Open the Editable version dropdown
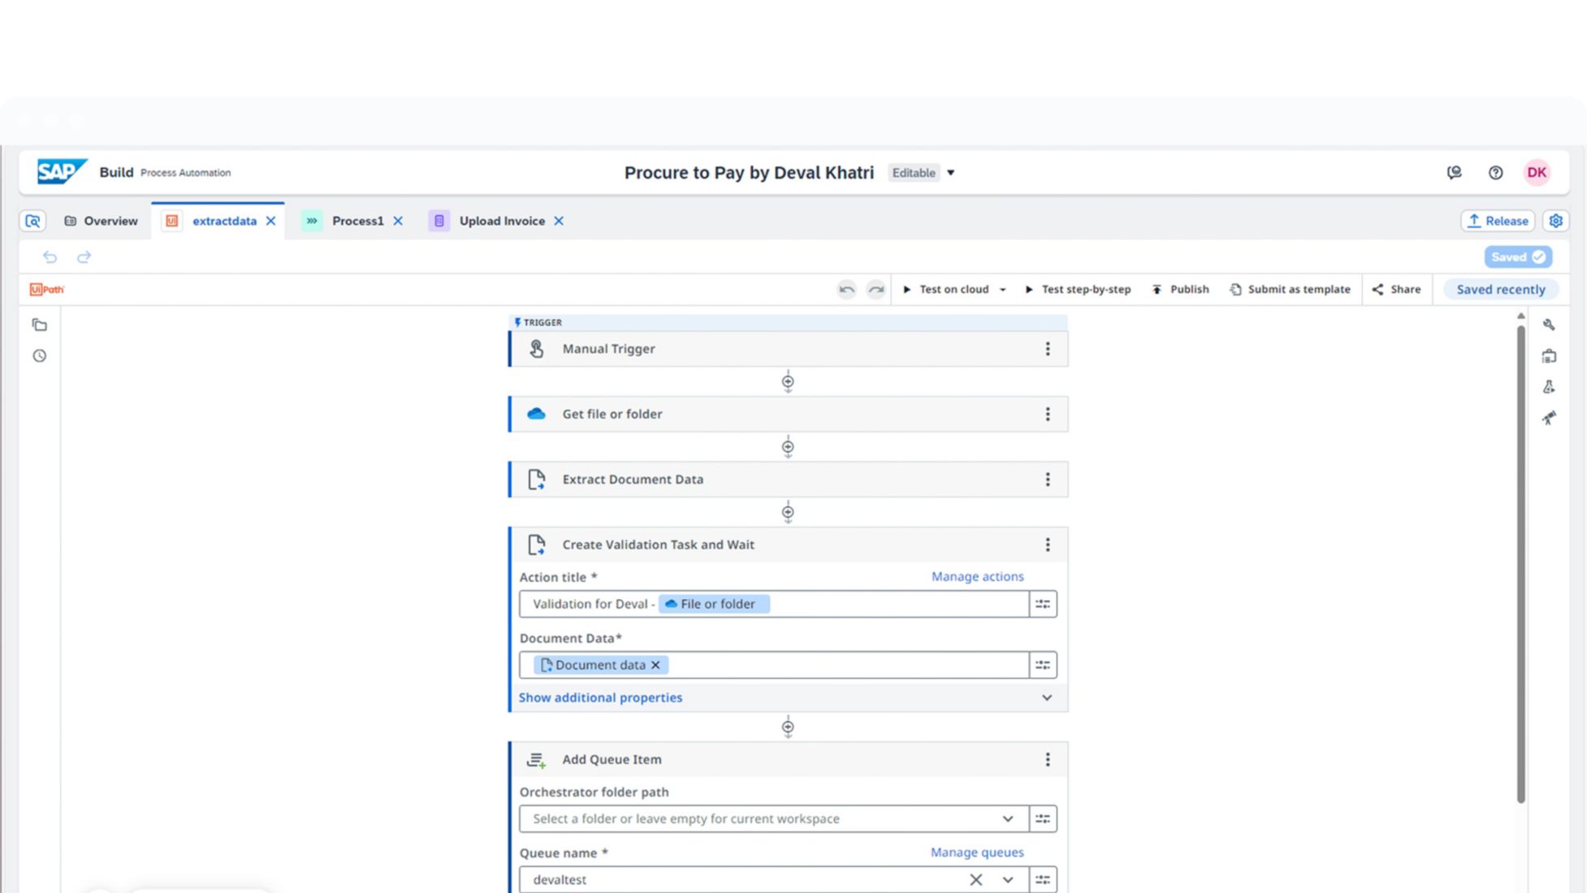This screenshot has width=1587, height=893. click(950, 172)
